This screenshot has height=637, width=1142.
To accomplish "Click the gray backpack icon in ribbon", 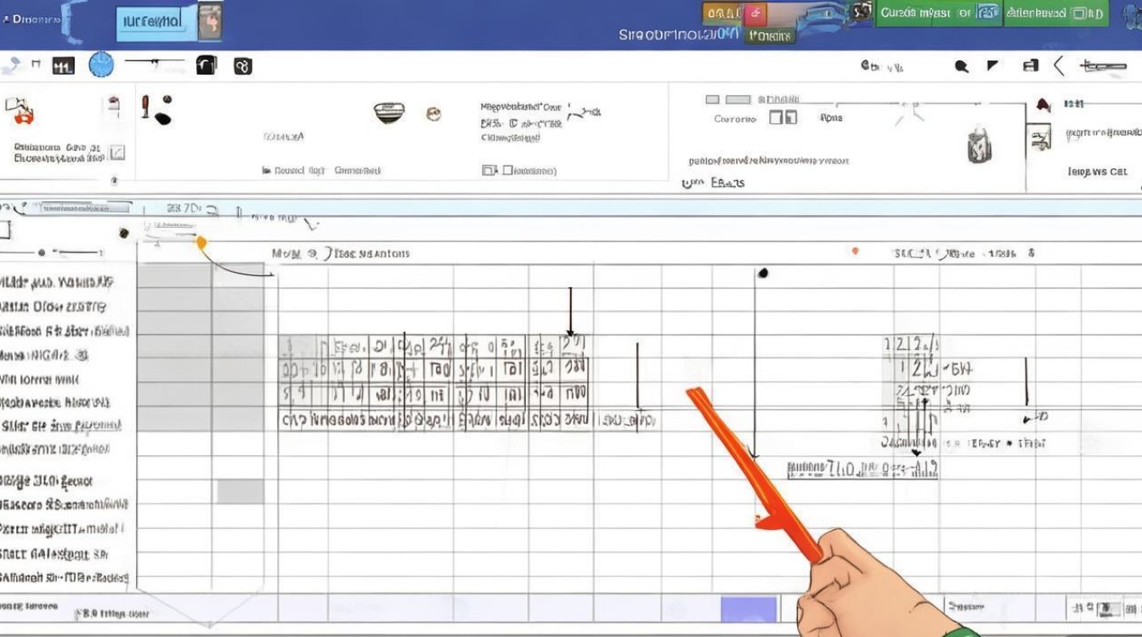I will click(x=979, y=145).
